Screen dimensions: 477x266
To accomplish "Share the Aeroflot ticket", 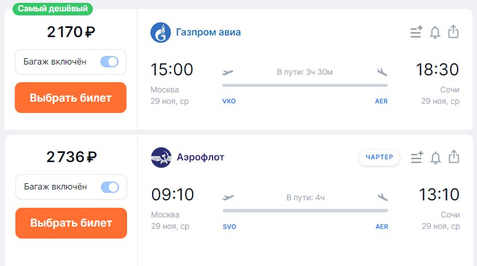I will tap(454, 156).
